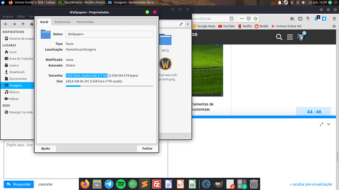The height and width of the screenshot is (190, 339).
Task: Open the white page with red pencil dock icon
Action: 230,184
